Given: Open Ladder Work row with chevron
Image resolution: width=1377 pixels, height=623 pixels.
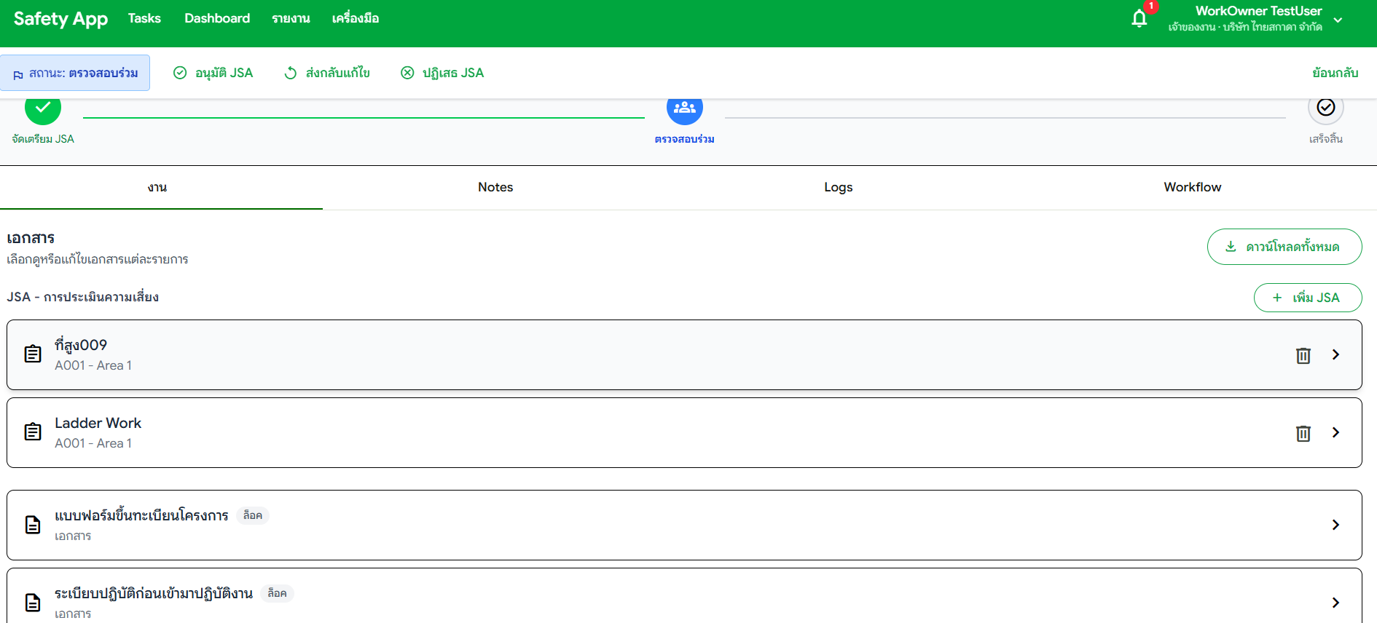Looking at the screenshot, I should [x=1335, y=432].
